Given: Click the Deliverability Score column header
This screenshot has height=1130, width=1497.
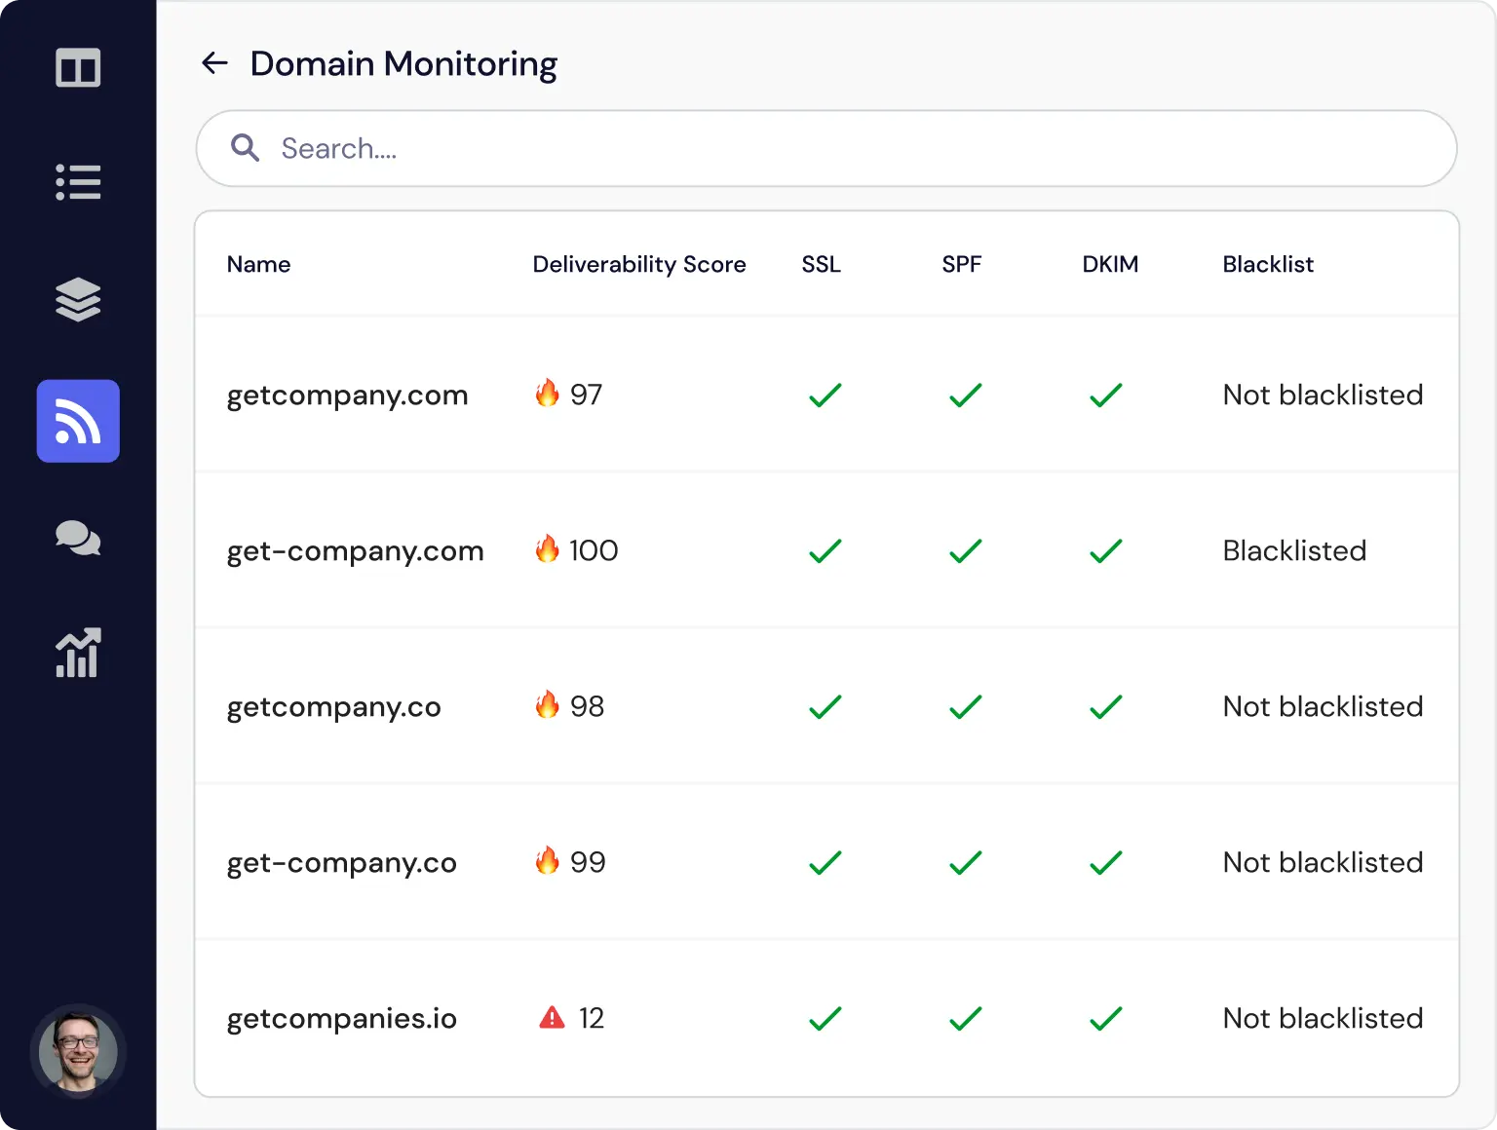Looking at the screenshot, I should pyautogui.click(x=639, y=264).
